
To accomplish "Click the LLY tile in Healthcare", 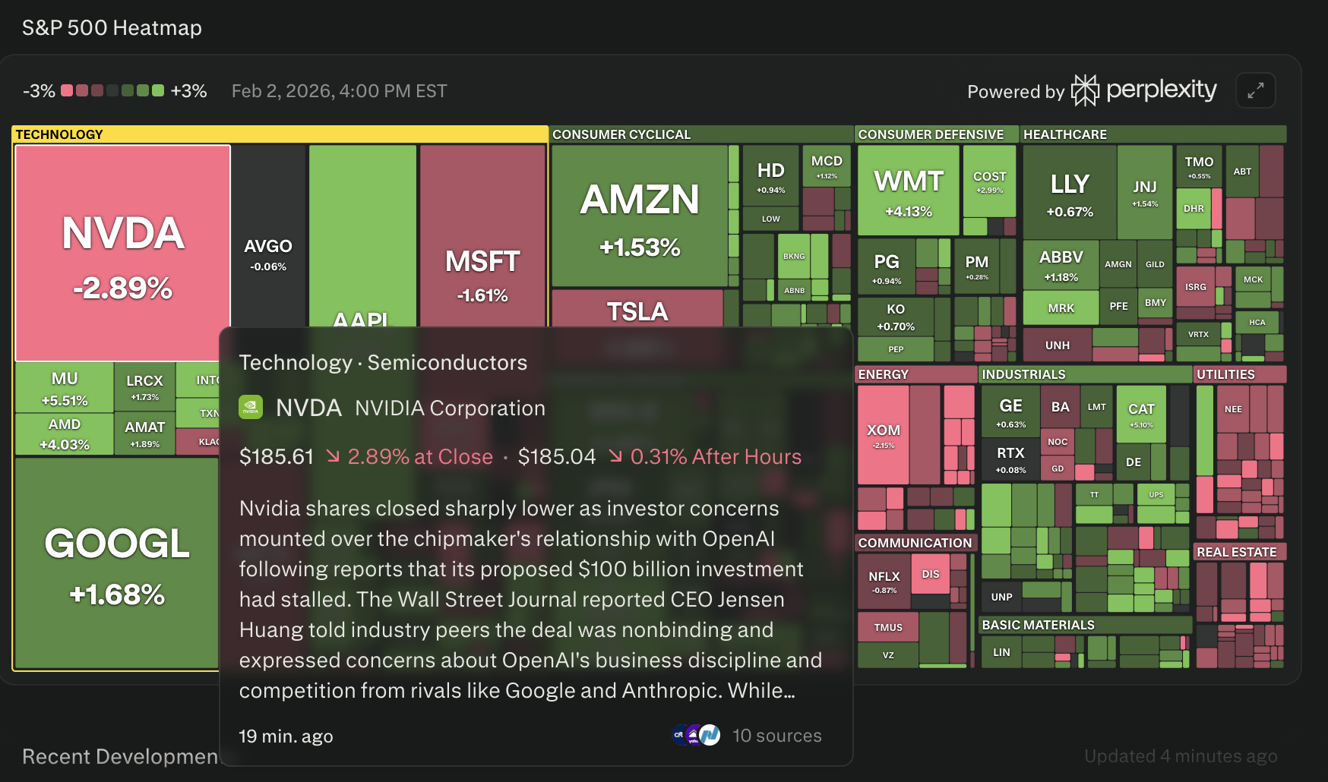I will click(x=1069, y=192).
